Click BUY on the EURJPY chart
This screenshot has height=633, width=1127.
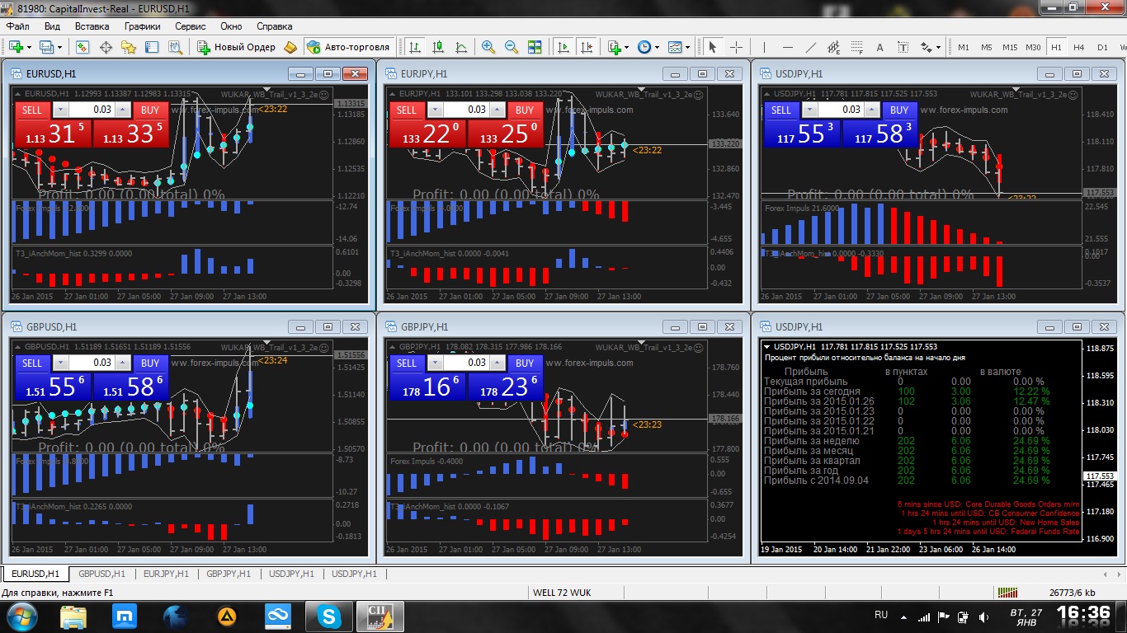click(525, 110)
